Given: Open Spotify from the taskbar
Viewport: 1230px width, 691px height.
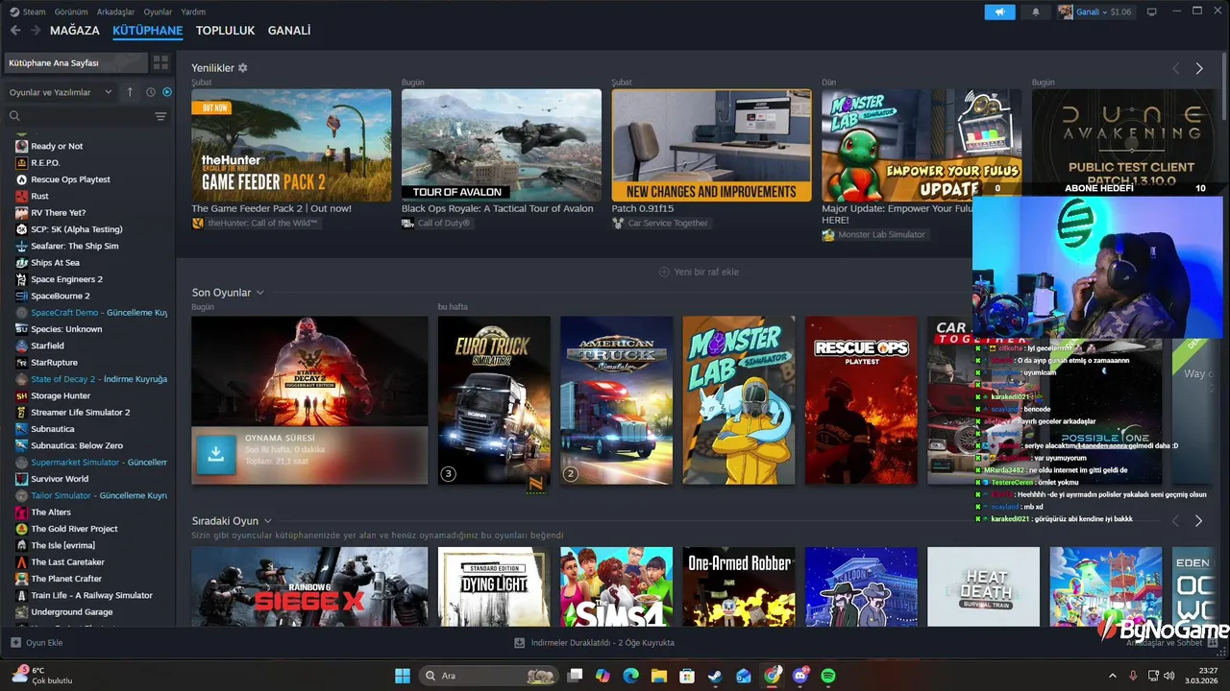Looking at the screenshot, I should (x=828, y=676).
